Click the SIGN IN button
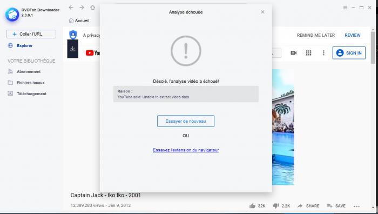The width and height of the screenshot is (378, 214). tap(349, 53)
